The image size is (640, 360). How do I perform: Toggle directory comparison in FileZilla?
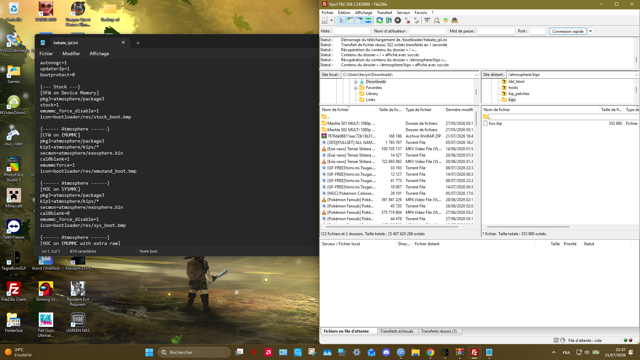point(436,20)
